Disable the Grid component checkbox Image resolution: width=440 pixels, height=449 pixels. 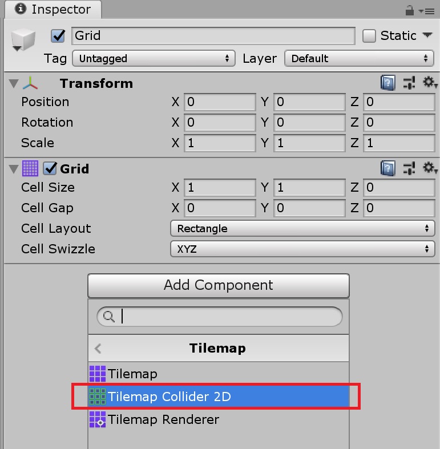(50, 168)
